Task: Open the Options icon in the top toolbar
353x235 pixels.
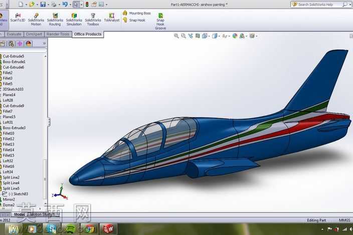Action: (x=101, y=4)
